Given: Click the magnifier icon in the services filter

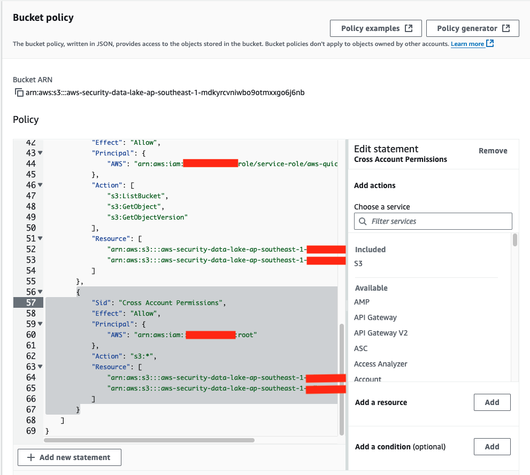Looking at the screenshot, I should [x=363, y=221].
